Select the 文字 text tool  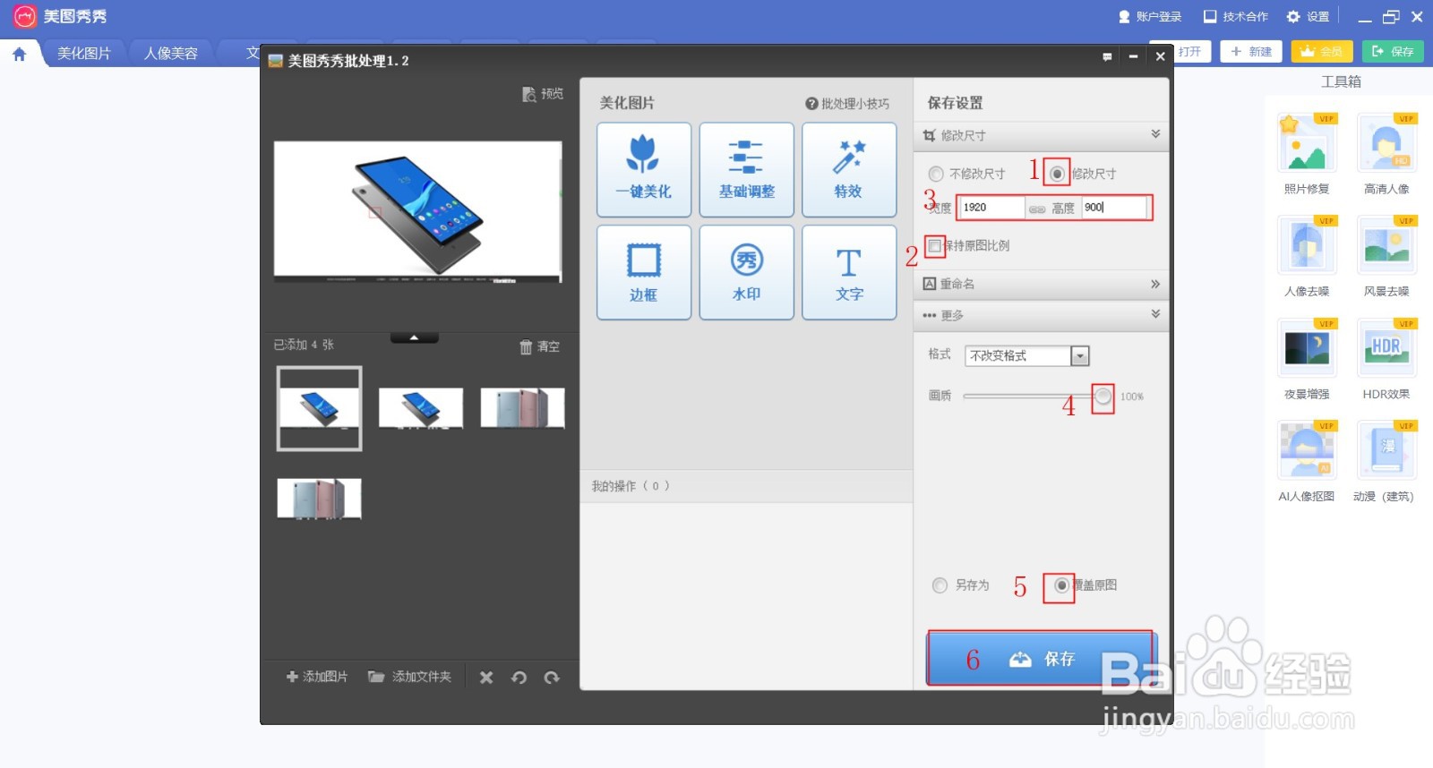click(849, 273)
